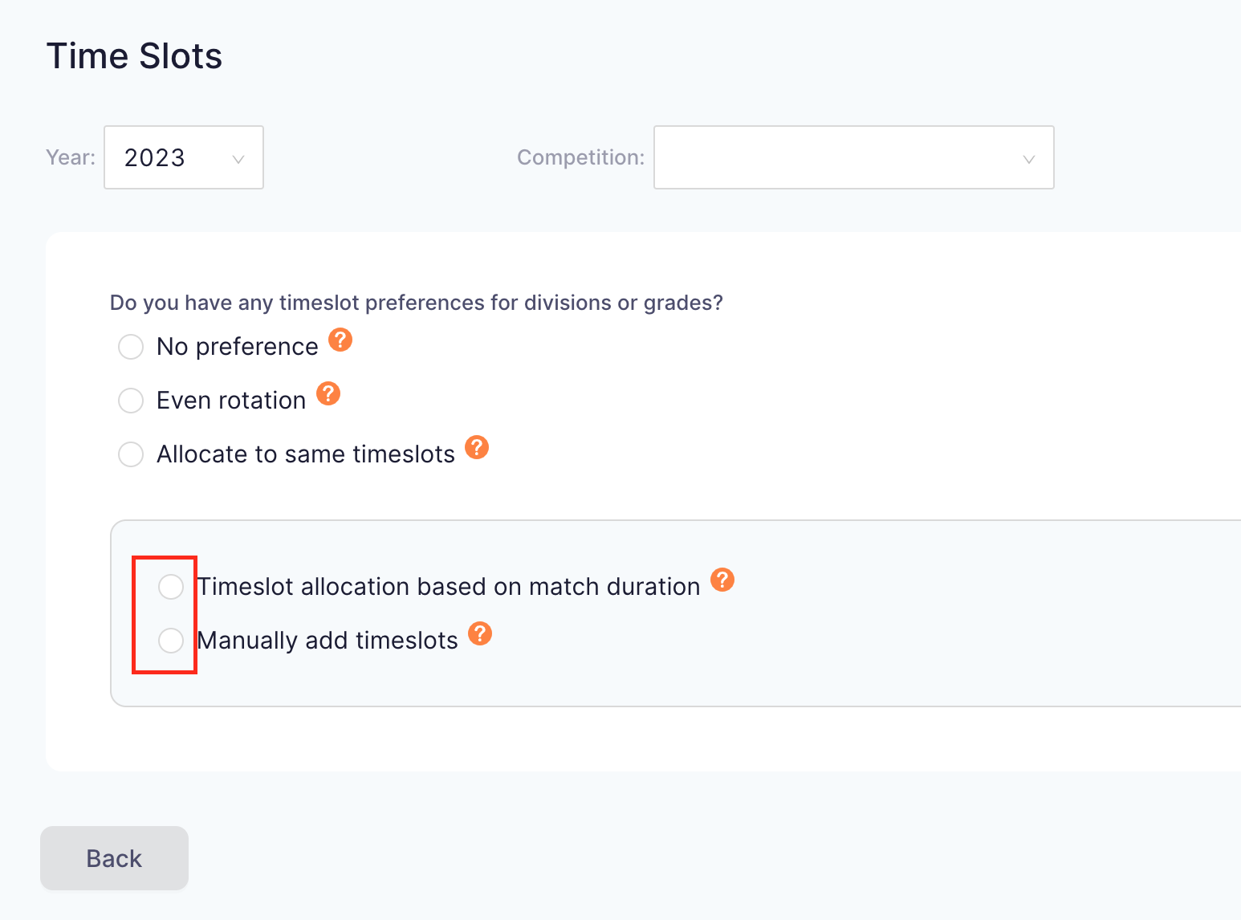Open help for No preference option
Viewport: 1241px width, 920px height.
click(340, 340)
